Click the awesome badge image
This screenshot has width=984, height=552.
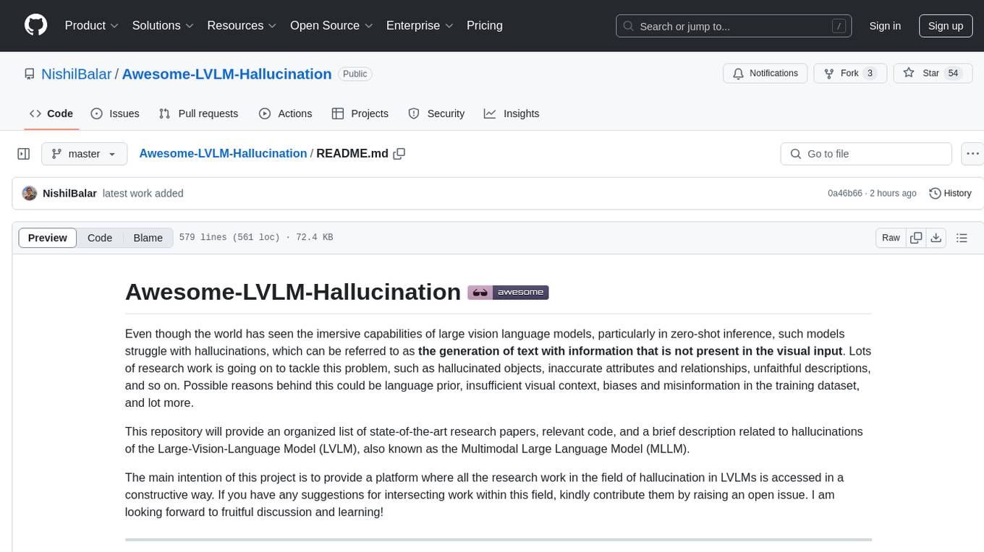508,293
